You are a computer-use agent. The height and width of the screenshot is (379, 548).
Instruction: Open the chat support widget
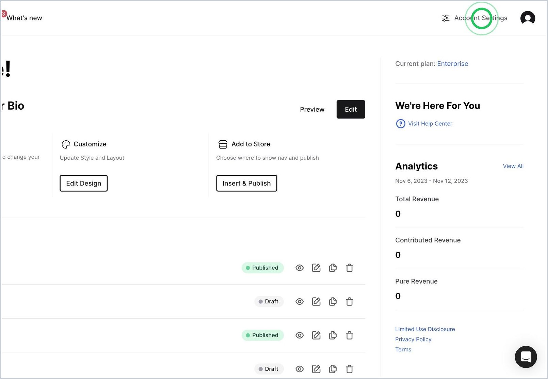(526, 357)
